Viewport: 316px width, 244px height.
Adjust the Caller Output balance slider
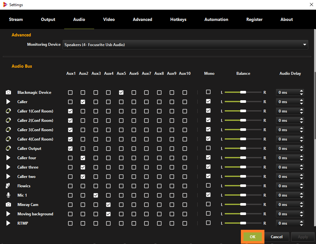(x=243, y=148)
